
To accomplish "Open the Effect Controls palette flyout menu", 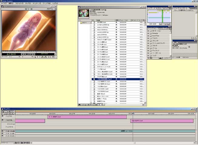I will 196,8.
